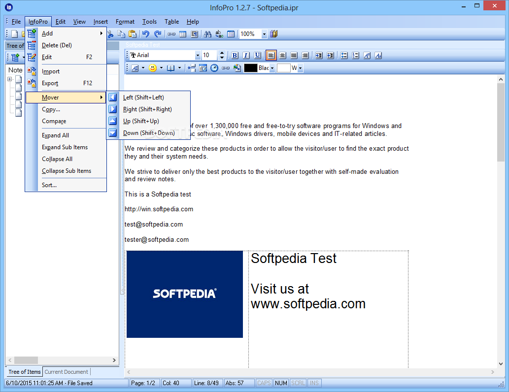Click the white background color swatch
This screenshot has width=509, height=392.
pos(283,68)
